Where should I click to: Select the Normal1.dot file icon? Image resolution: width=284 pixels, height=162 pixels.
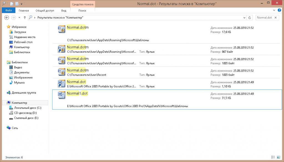click(x=62, y=95)
